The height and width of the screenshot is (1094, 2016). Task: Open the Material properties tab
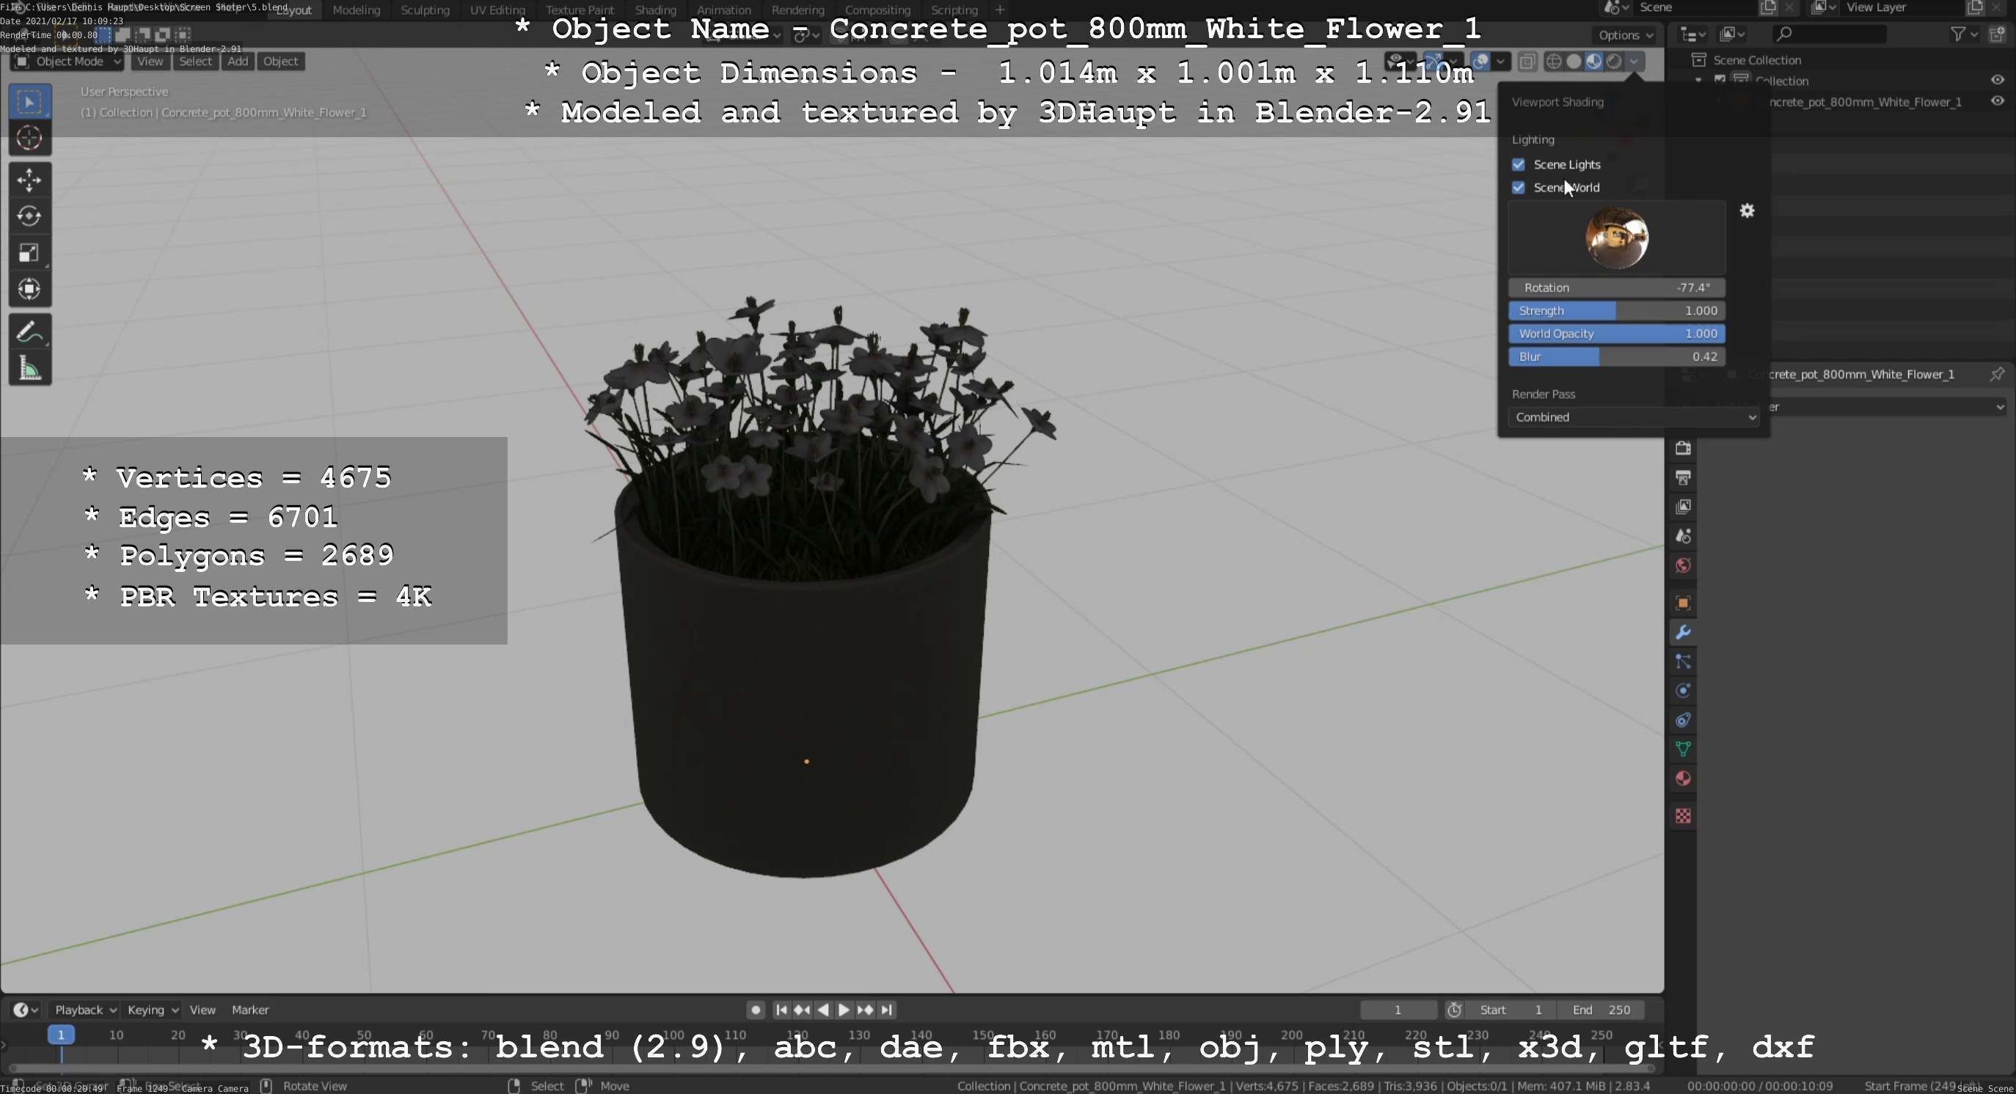(1684, 779)
